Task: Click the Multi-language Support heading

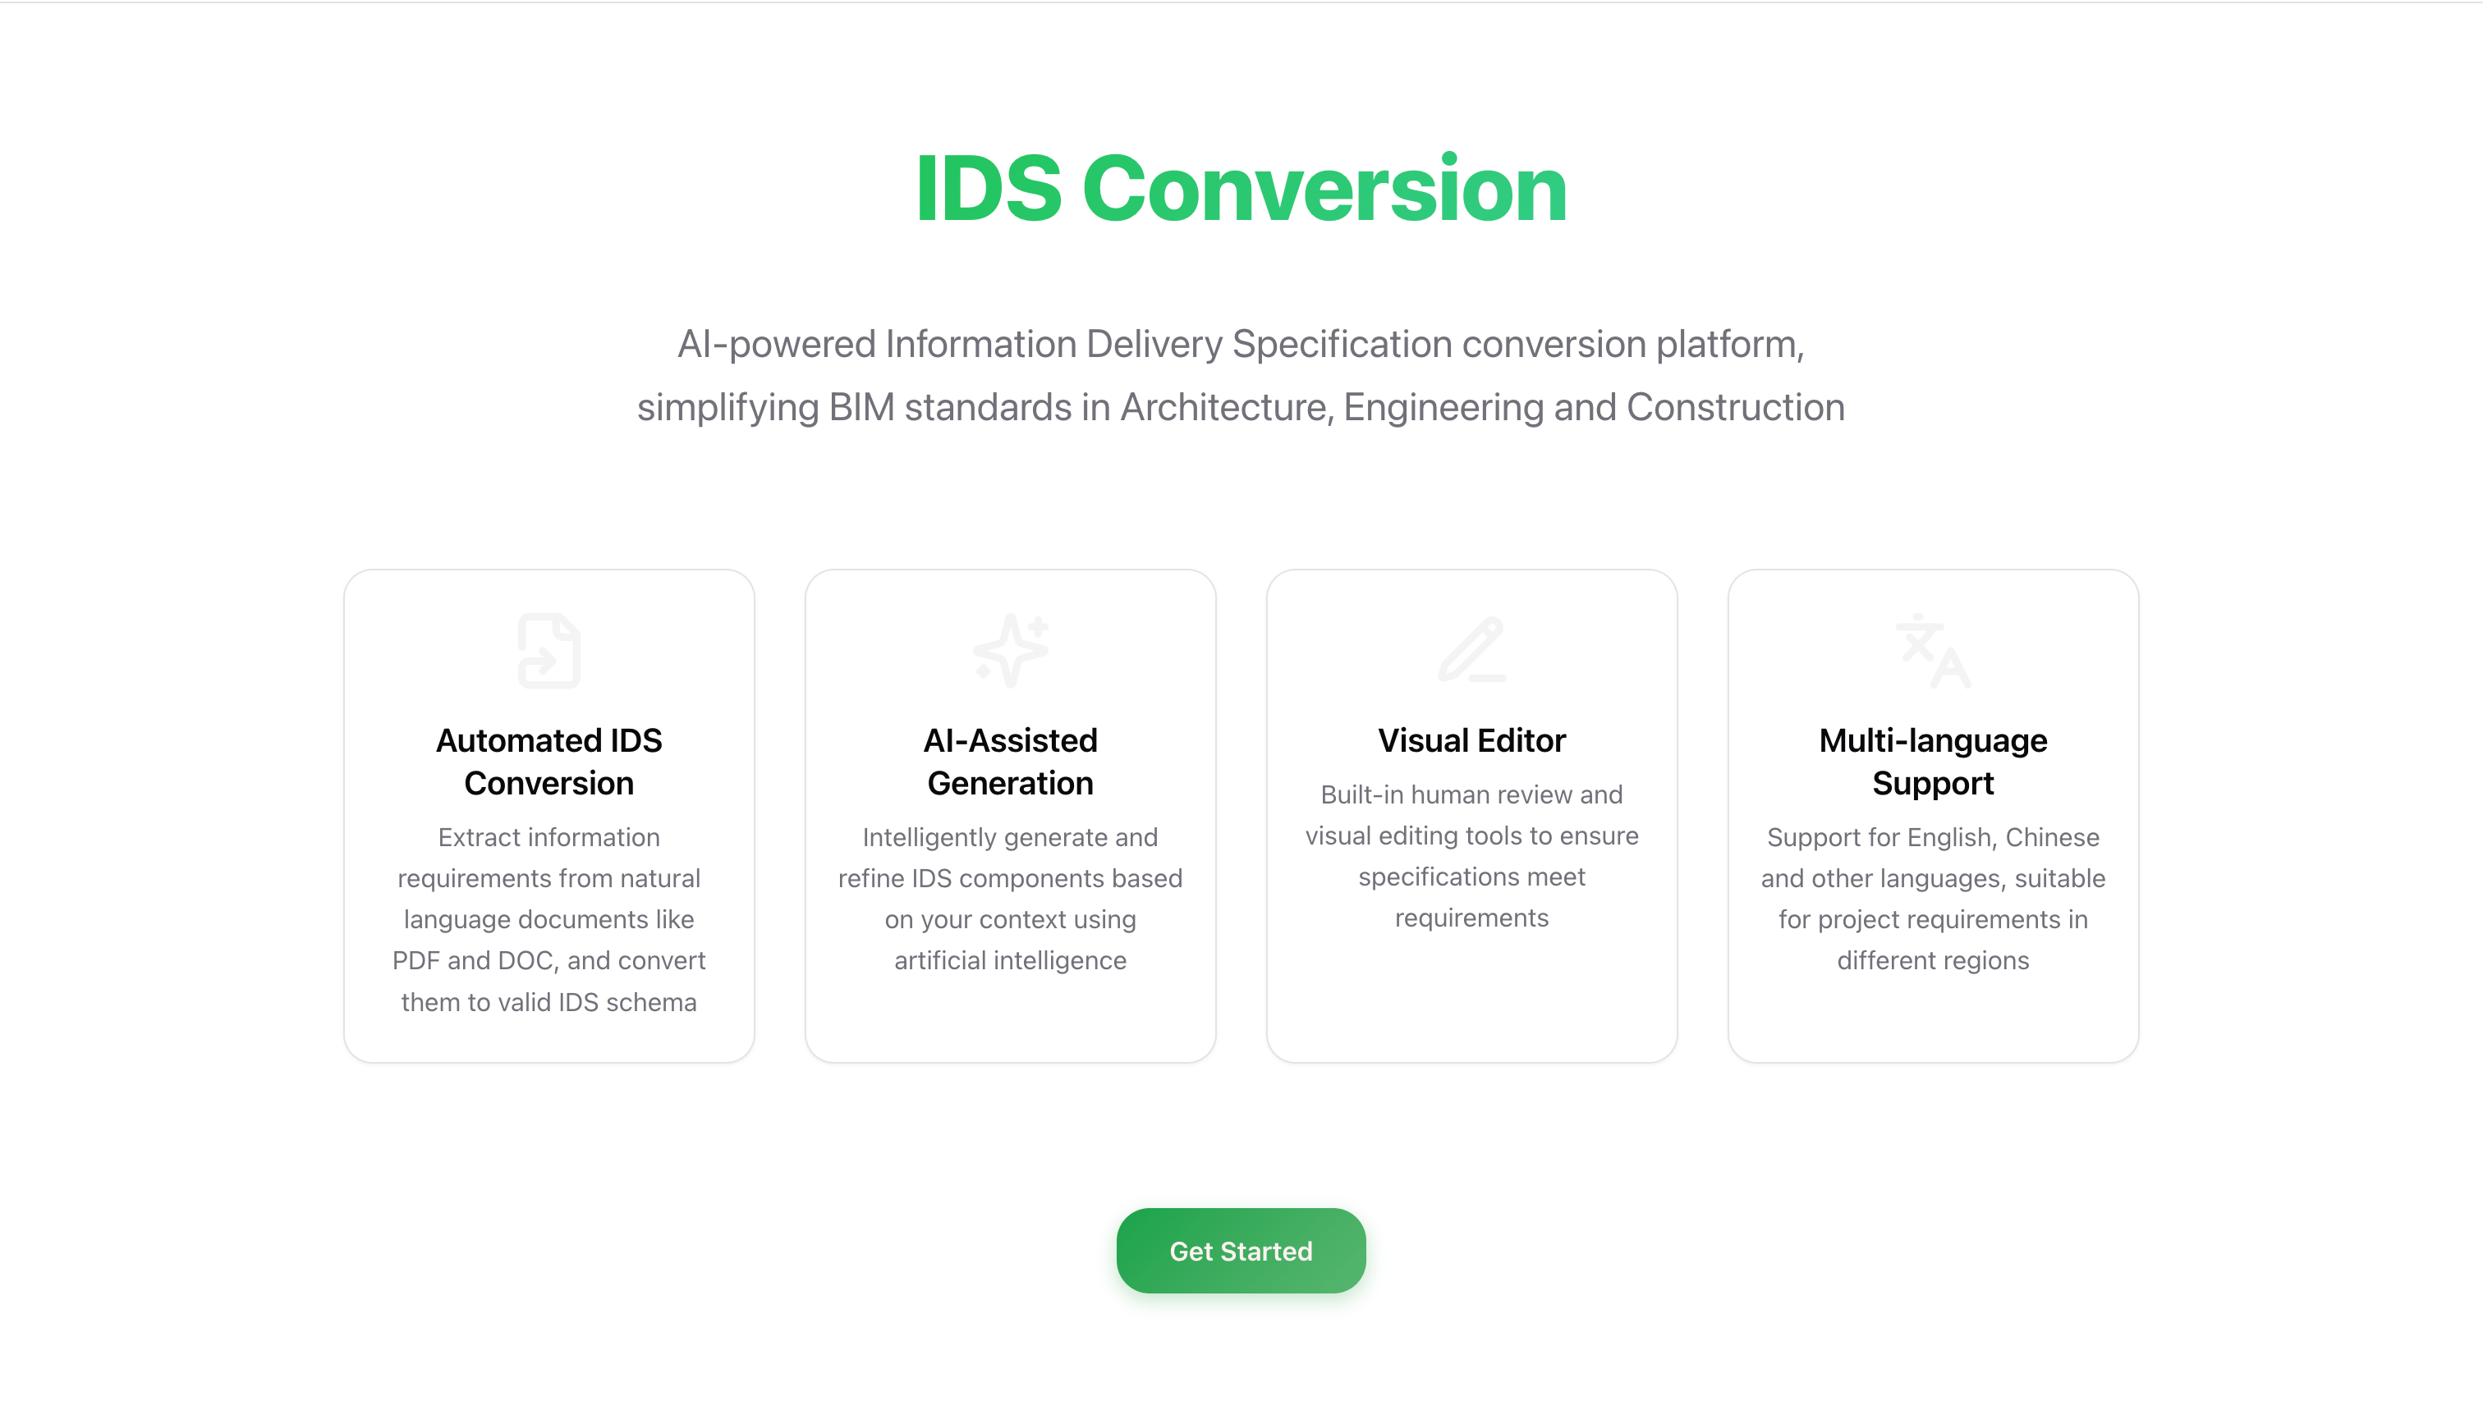Action: coord(1933,761)
